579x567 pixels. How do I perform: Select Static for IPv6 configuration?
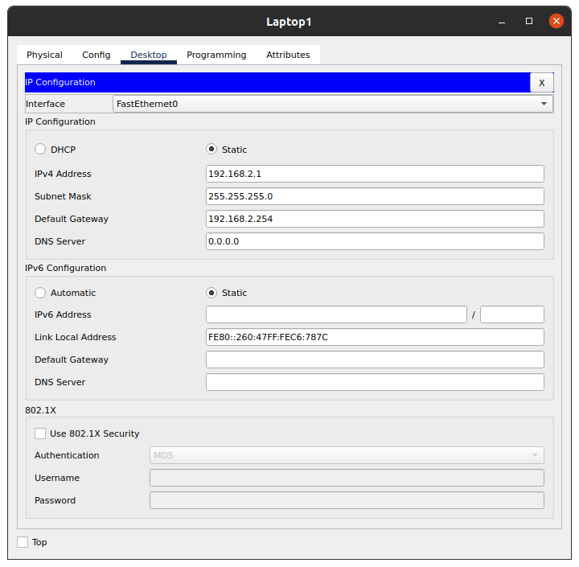211,293
